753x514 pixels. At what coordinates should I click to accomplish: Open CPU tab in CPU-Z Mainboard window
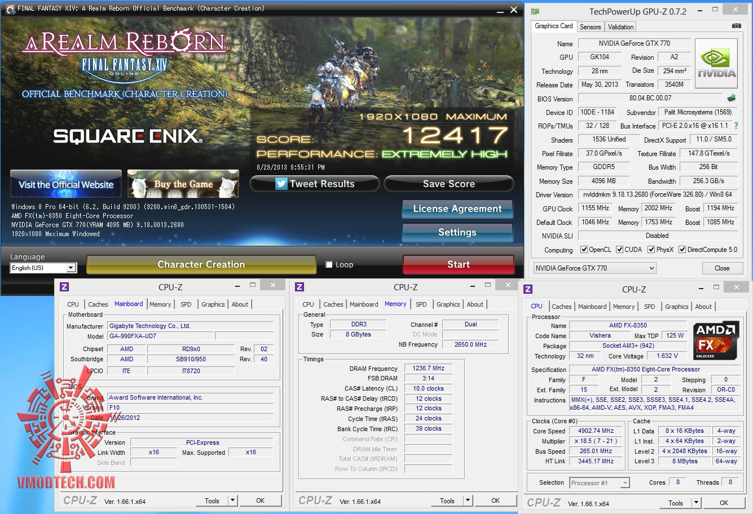[73, 304]
